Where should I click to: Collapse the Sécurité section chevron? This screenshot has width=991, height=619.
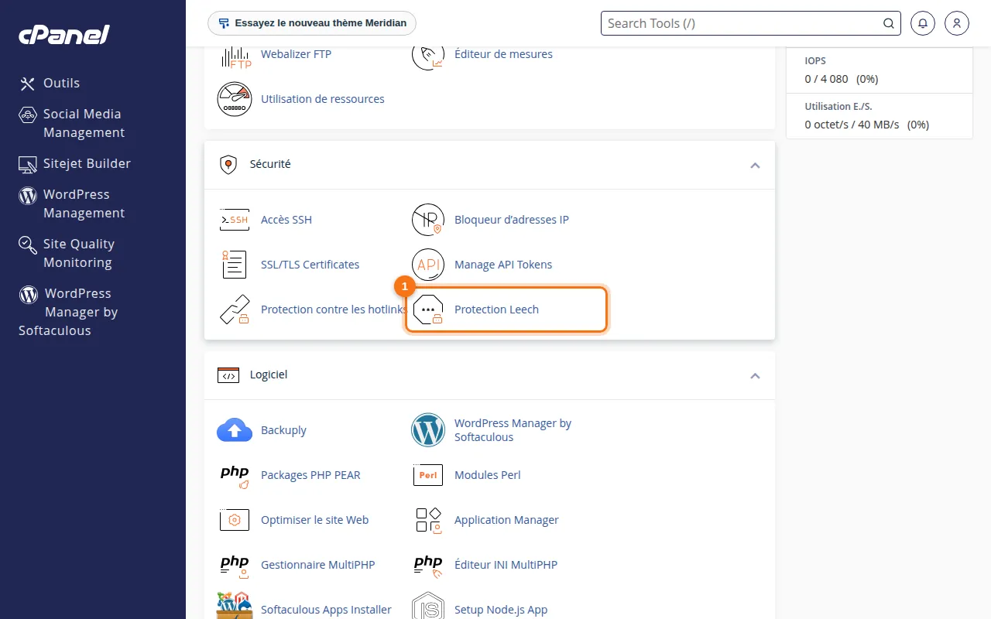pyautogui.click(x=755, y=166)
